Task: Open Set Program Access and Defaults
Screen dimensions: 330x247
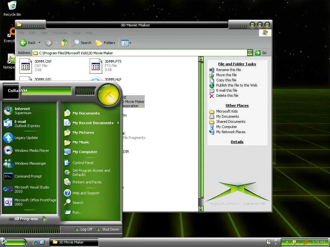Action: pyautogui.click(x=91, y=172)
